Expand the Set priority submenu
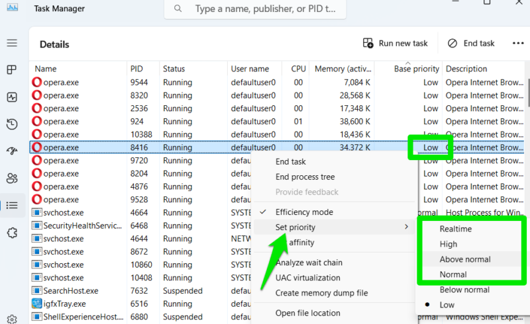Viewport: 530px width, 324px height. click(x=335, y=227)
